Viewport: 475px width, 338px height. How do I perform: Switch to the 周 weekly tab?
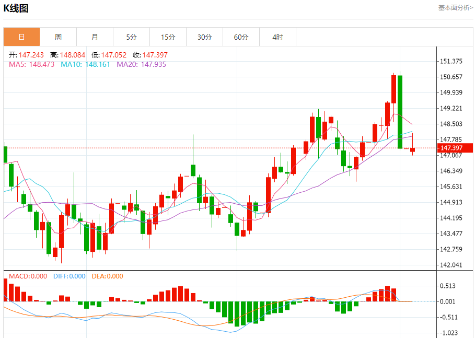58,37
